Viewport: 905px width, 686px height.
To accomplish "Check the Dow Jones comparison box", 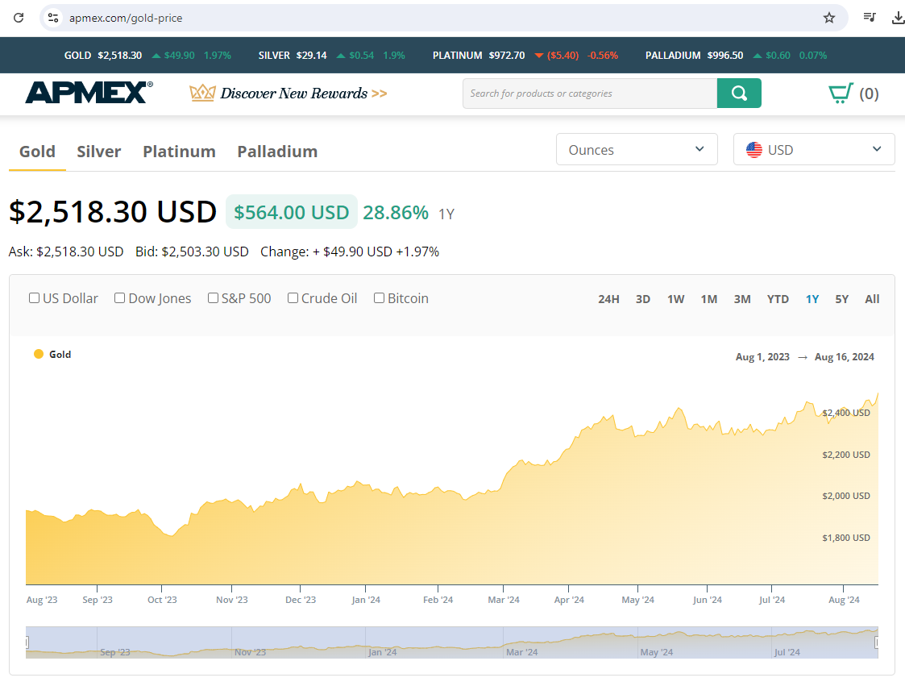I will 119,298.
